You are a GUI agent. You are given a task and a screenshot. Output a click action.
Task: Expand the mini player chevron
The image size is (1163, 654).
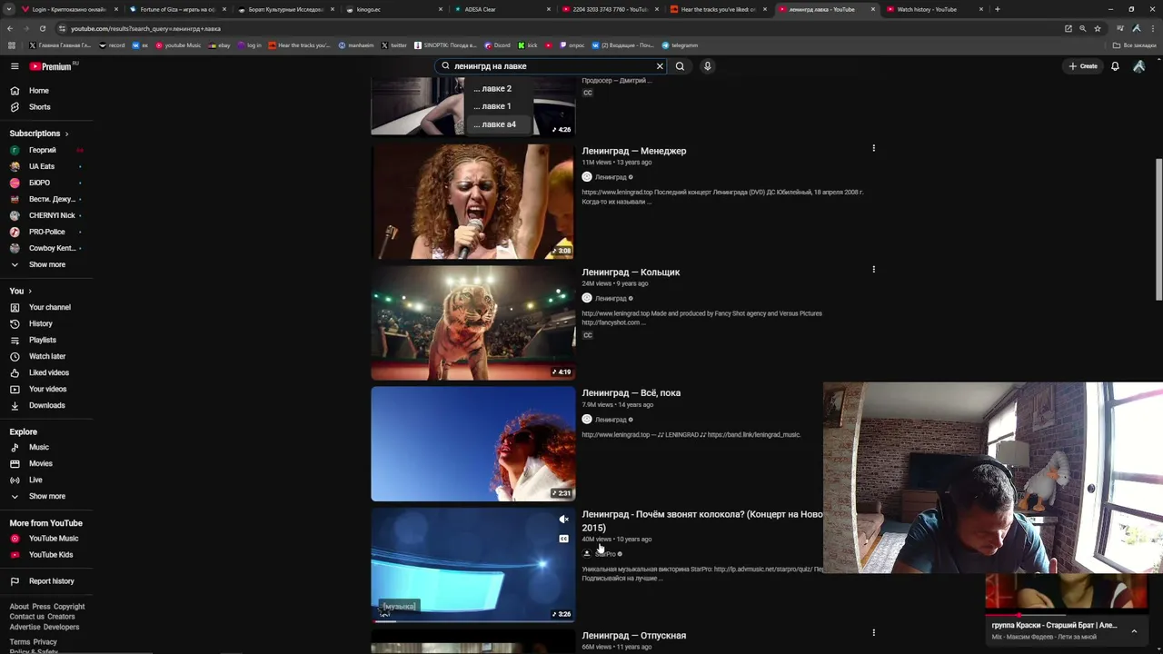coord(1134,630)
